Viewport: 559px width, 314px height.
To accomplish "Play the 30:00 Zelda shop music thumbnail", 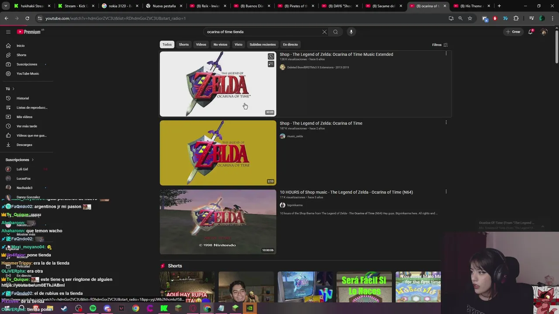I will coord(218,84).
